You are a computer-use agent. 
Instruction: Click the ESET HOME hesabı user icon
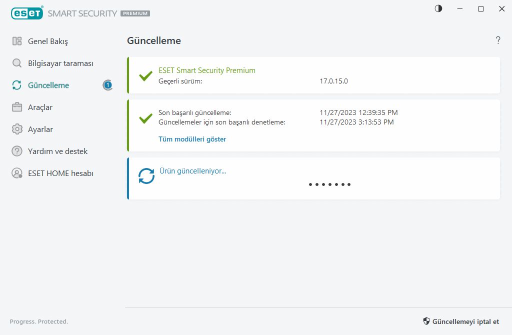pos(17,173)
